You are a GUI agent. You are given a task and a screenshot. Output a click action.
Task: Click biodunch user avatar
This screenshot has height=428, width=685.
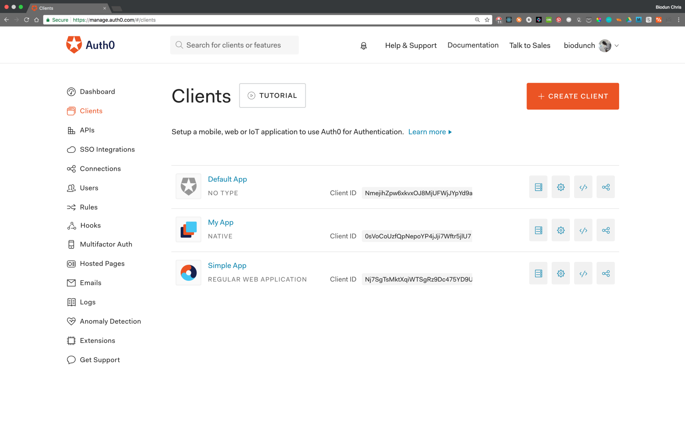click(x=605, y=46)
